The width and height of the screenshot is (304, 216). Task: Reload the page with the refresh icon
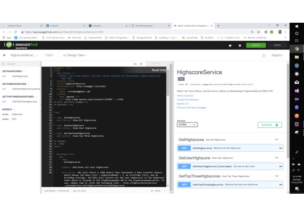point(15,32)
